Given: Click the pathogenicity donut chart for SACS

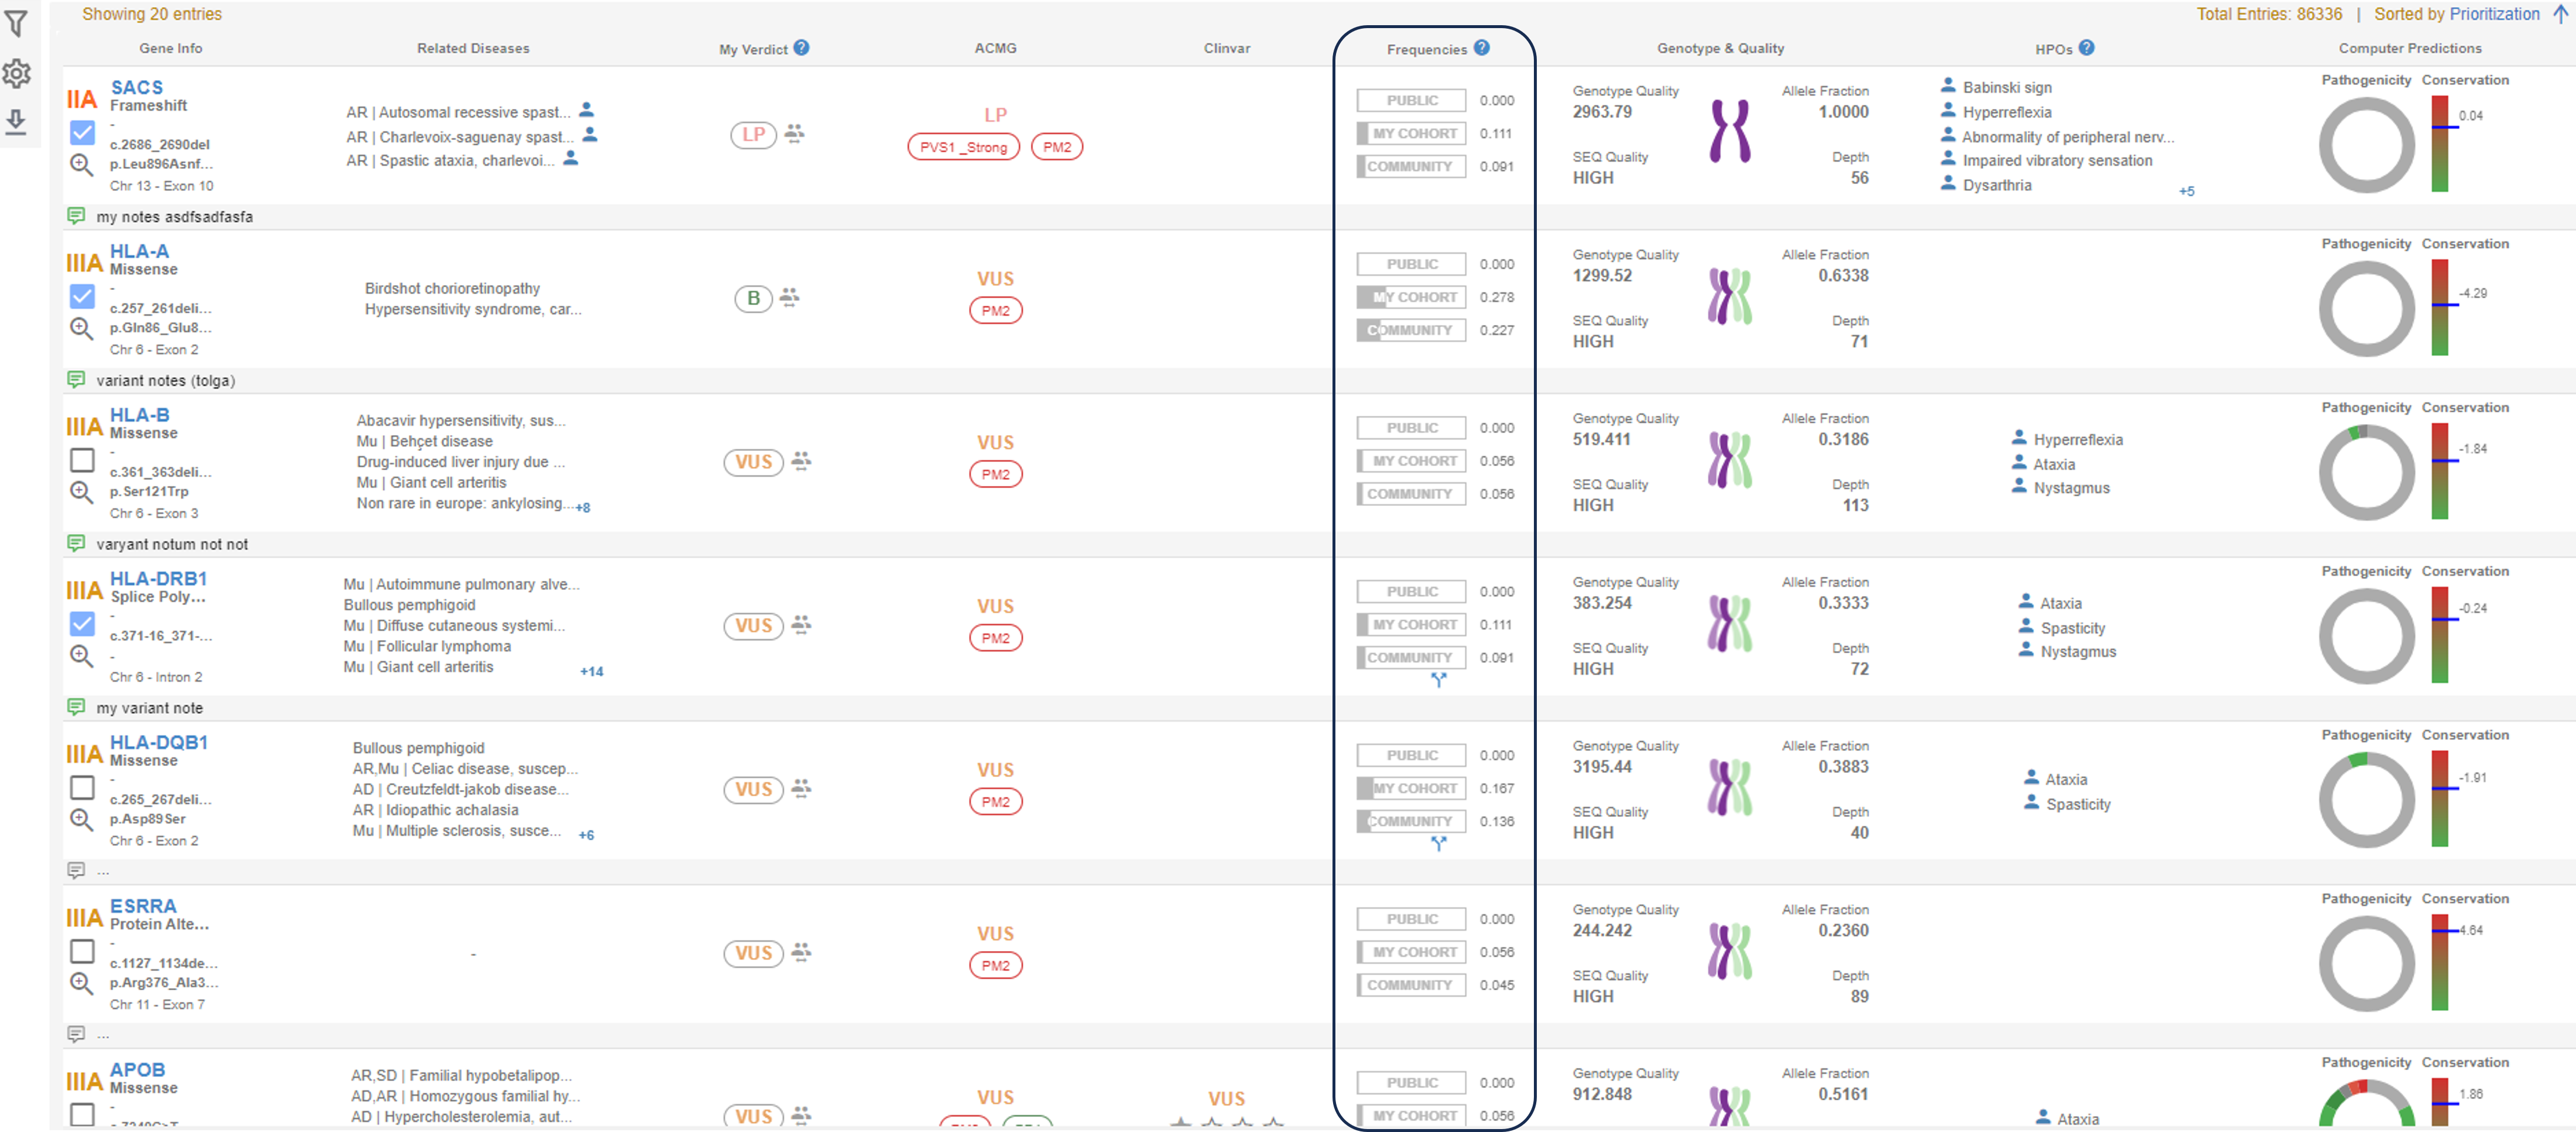Looking at the screenshot, I should 2366,145.
